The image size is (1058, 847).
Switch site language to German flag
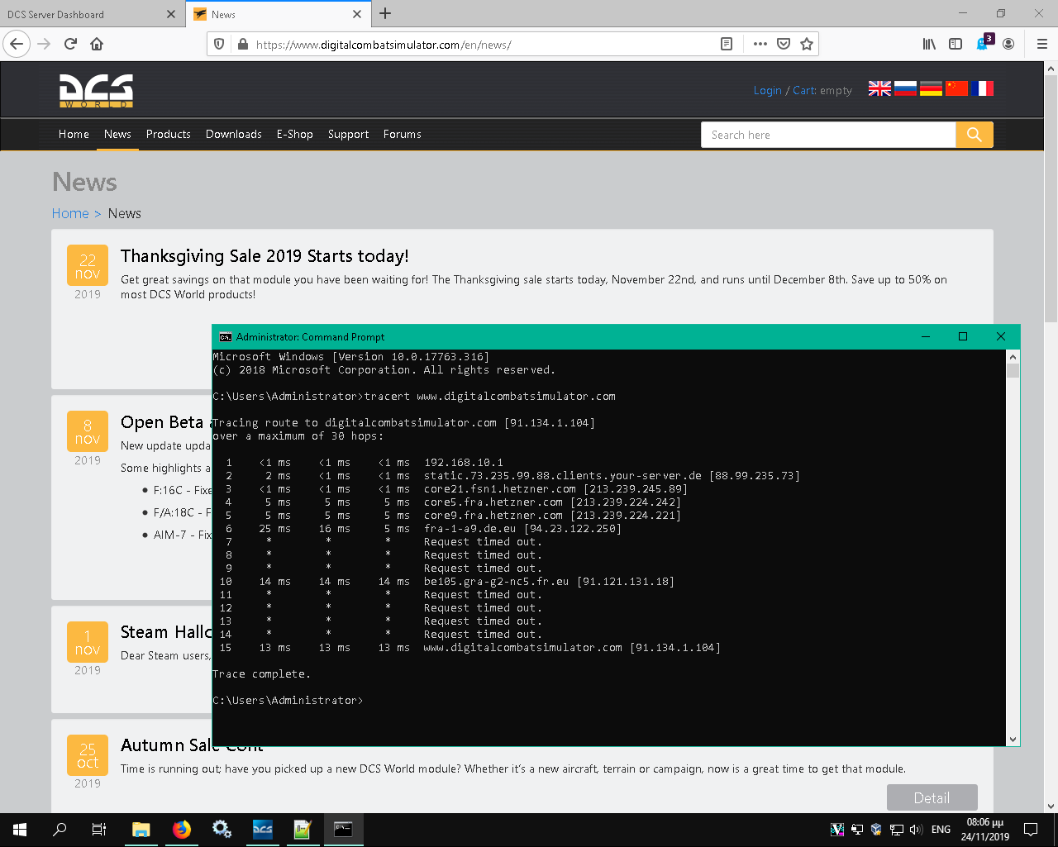(931, 88)
